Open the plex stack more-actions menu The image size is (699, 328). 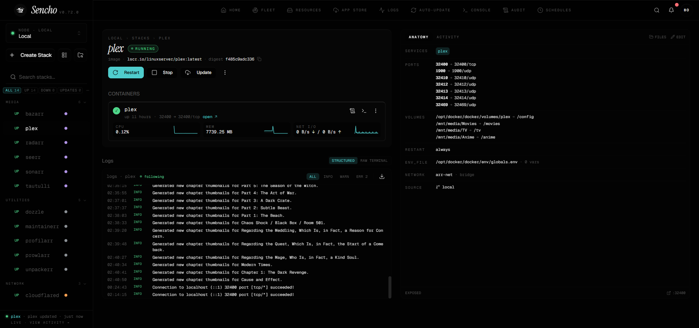[225, 73]
